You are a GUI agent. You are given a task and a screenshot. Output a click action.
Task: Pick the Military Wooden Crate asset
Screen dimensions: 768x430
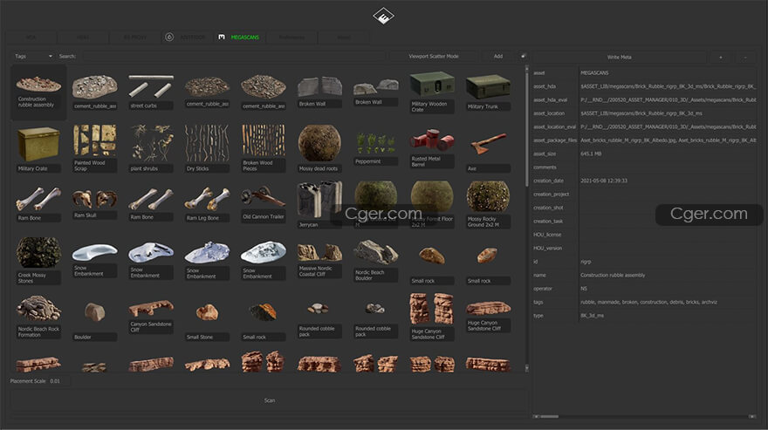432,92
